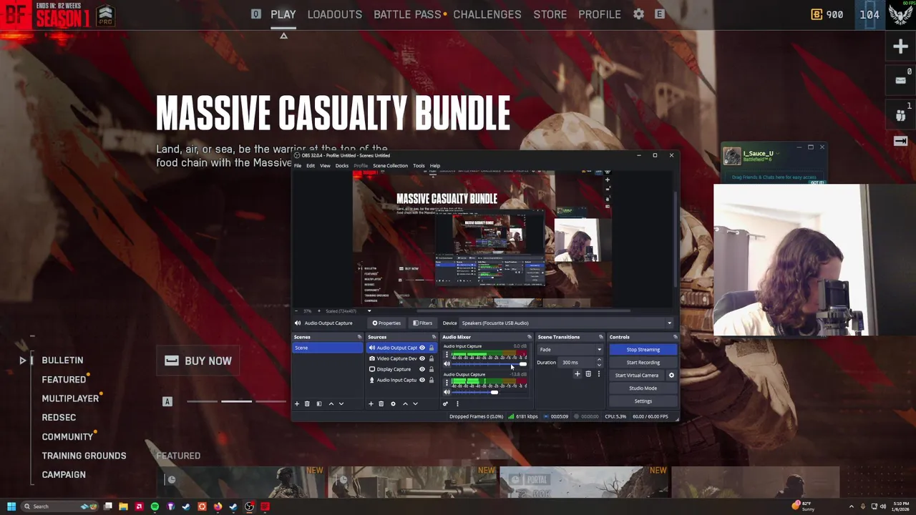Click Start Recording in OBS Controls
The width and height of the screenshot is (916, 515).
(643, 363)
